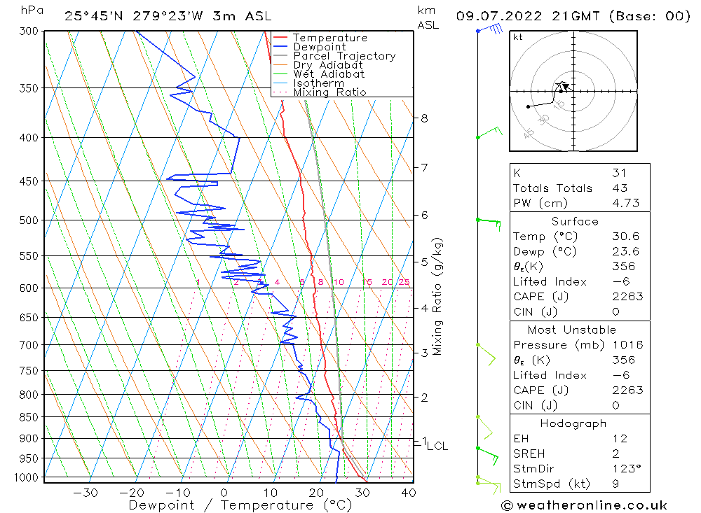Viewport: 701px width, 513px height.
Task: Click the Surface Lifted Index value −6
Action: [621, 281]
